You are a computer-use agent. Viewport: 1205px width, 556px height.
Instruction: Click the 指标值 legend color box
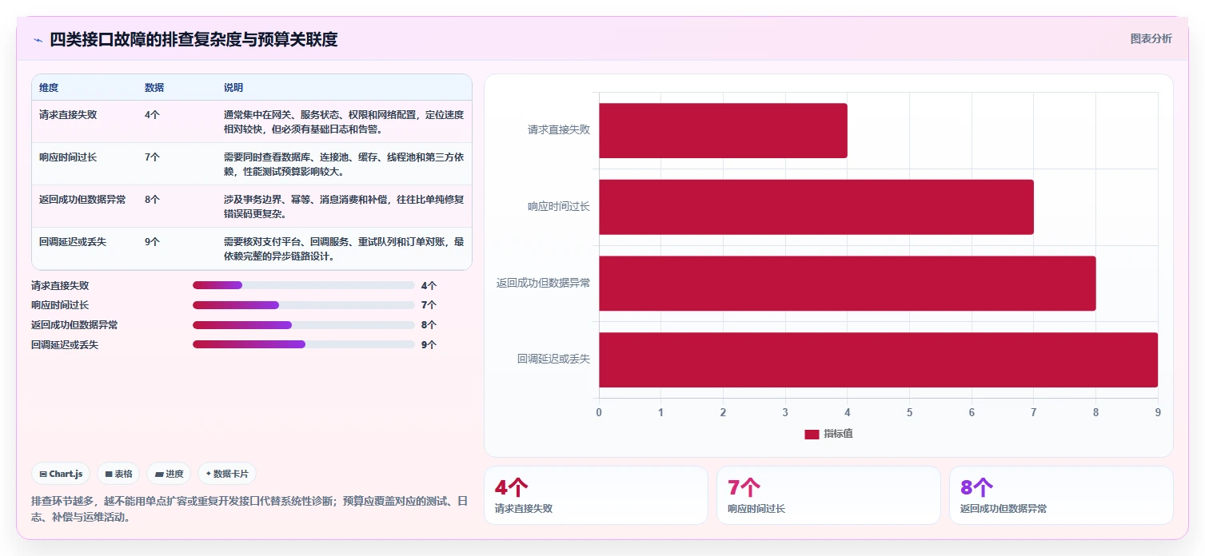click(x=812, y=434)
